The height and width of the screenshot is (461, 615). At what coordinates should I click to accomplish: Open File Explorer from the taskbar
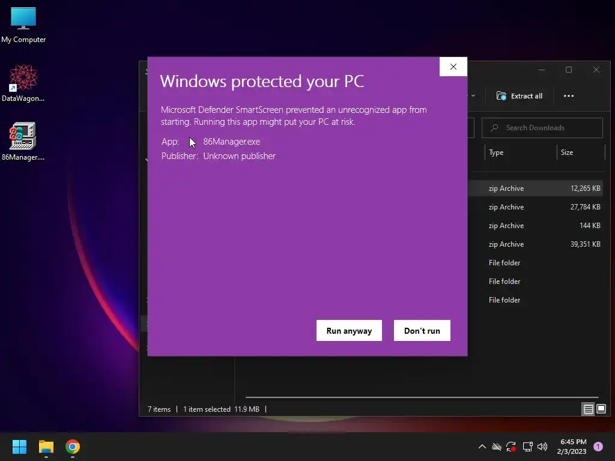46,447
